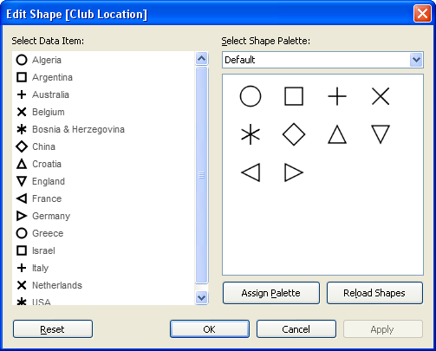Confirm with the OK button
This screenshot has height=351, width=436.
(210, 329)
